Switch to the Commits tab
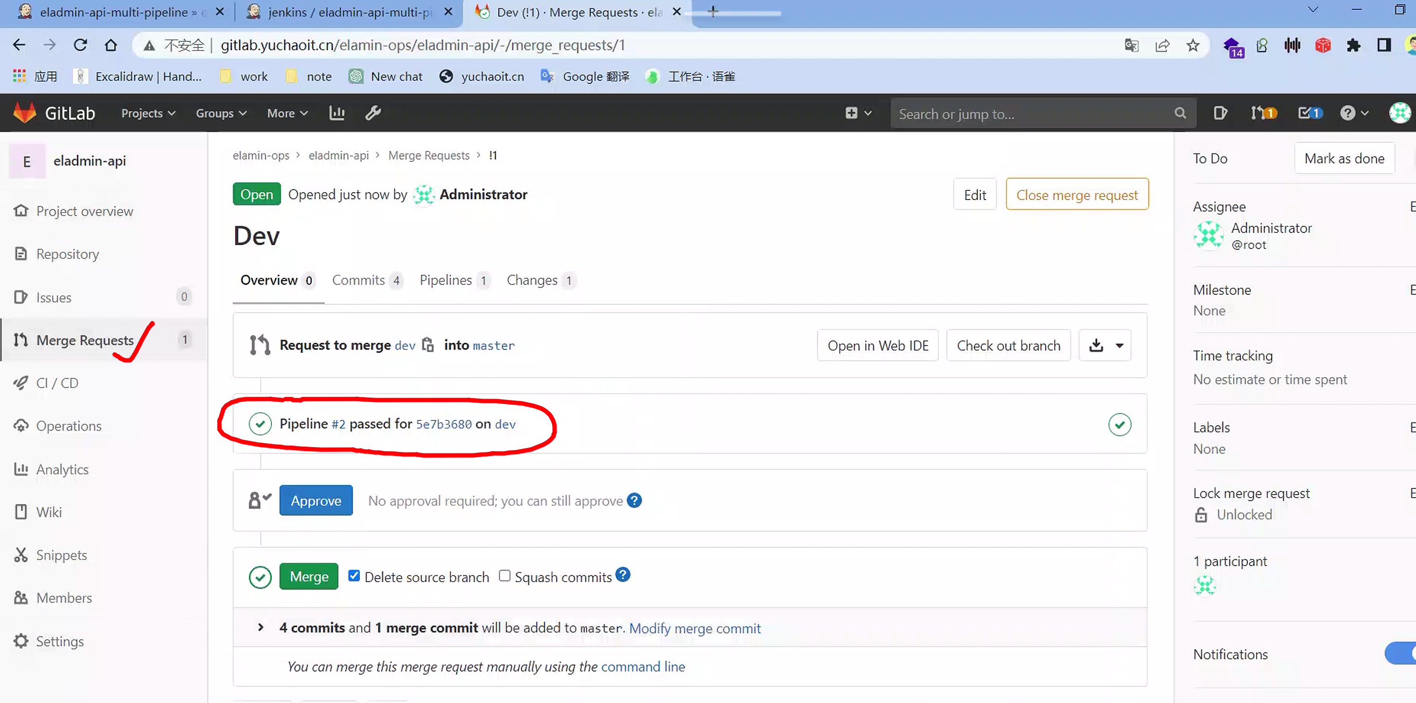The image size is (1416, 703). (358, 280)
